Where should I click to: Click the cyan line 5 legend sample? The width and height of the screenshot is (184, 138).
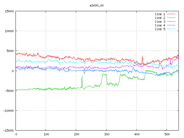171,29
